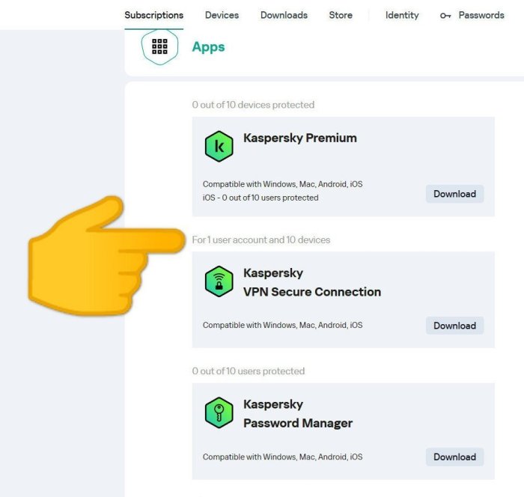Click the Apps grid icon

click(x=159, y=46)
